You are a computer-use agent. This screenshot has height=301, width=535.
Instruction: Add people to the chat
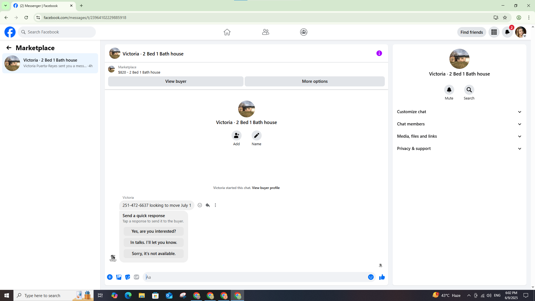(x=237, y=135)
